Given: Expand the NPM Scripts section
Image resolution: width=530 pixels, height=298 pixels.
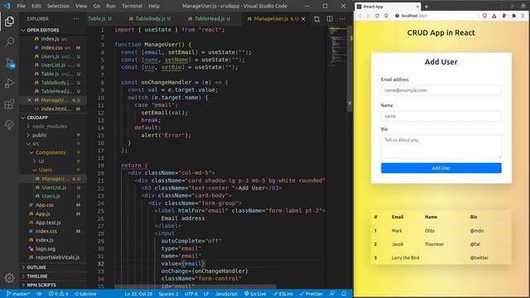Looking at the screenshot, I should [x=41, y=285].
